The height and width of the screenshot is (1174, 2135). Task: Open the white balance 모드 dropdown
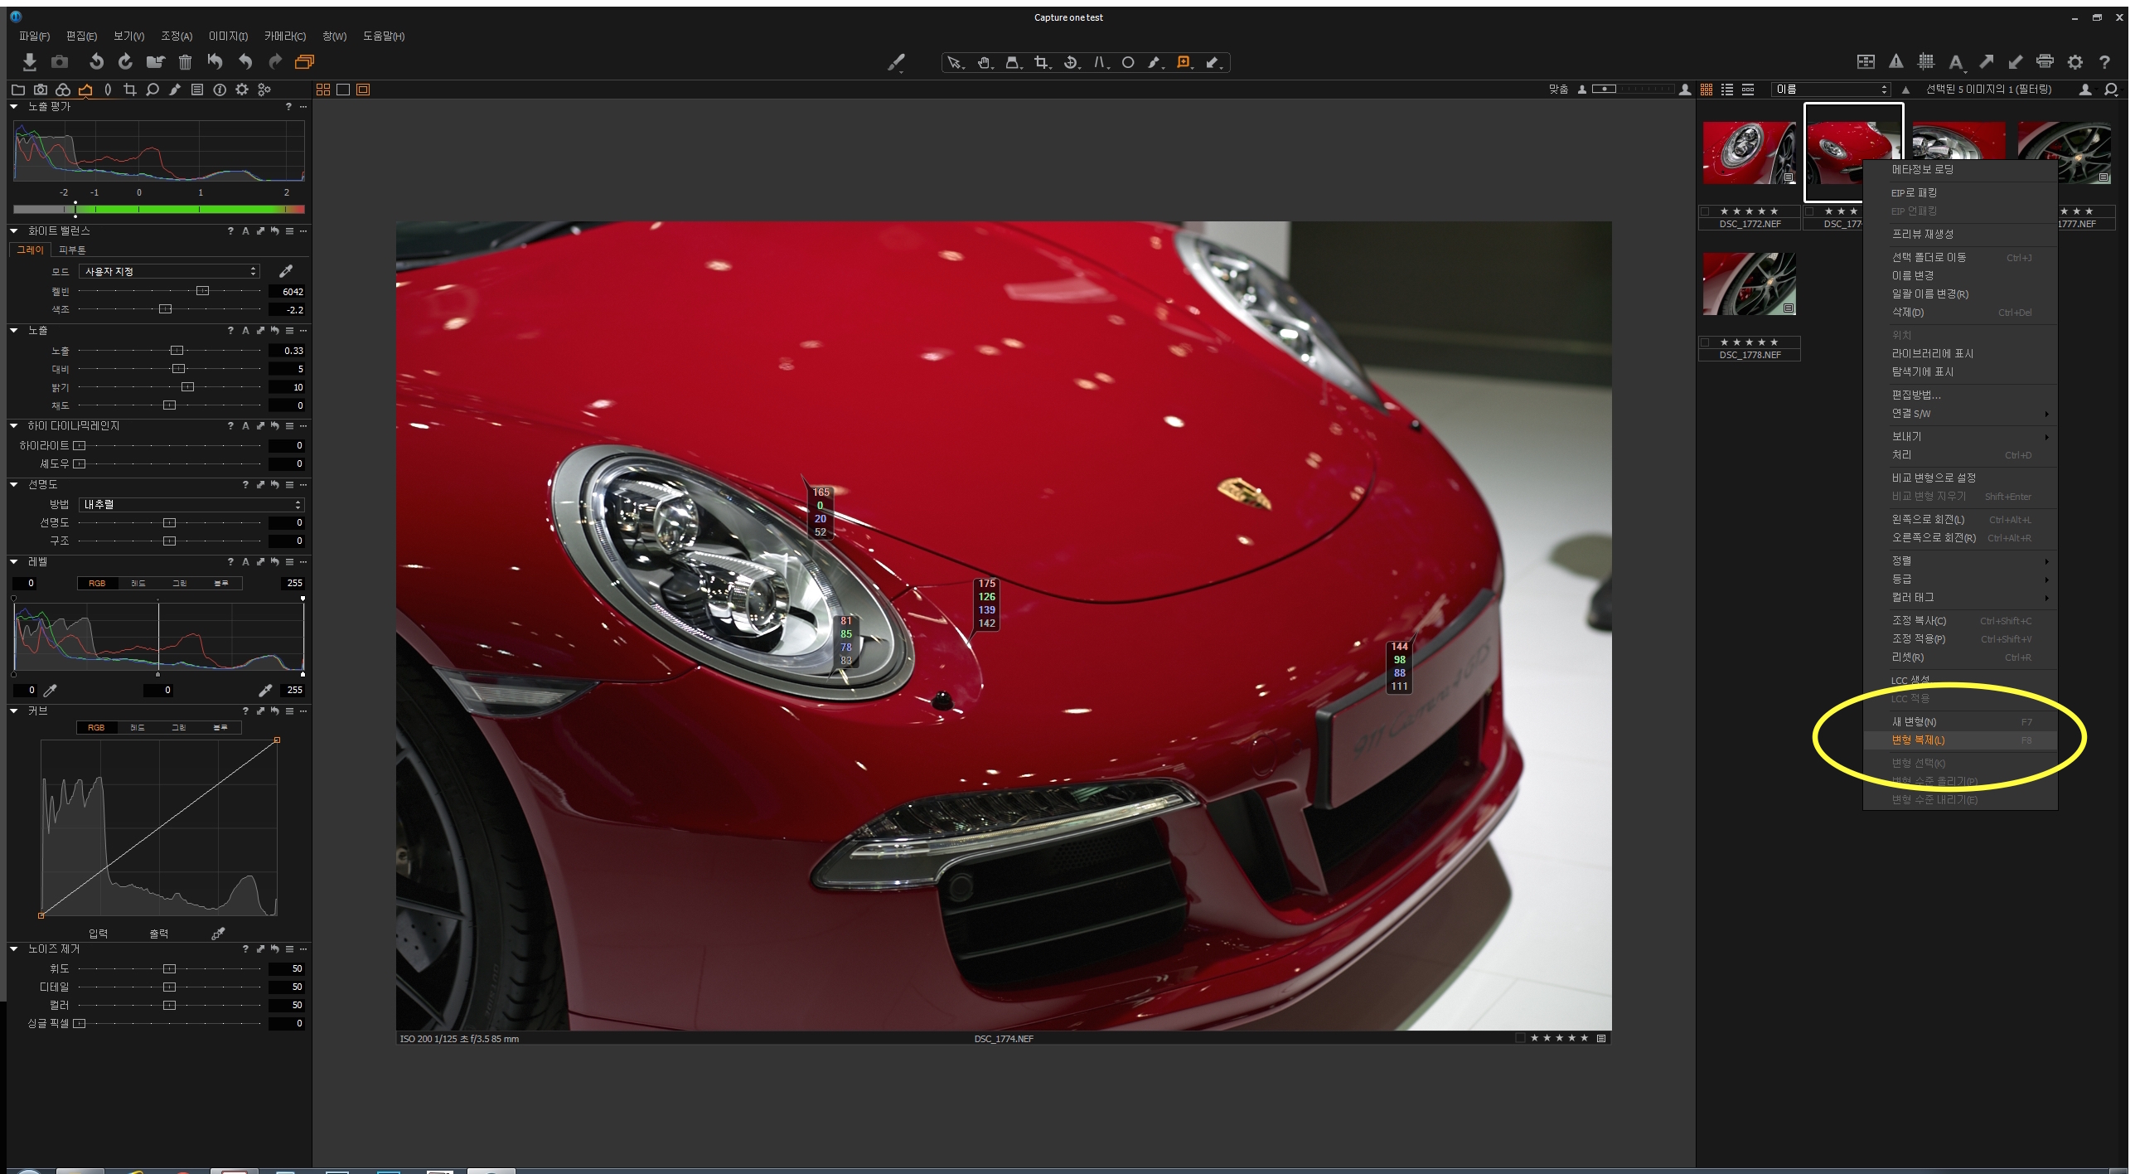pyautogui.click(x=169, y=271)
